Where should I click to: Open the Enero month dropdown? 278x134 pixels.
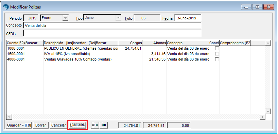pos(66,18)
